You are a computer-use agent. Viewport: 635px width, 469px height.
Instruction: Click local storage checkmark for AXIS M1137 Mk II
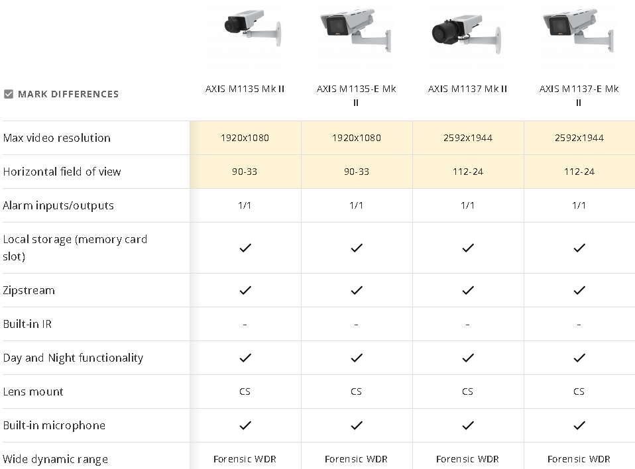click(468, 248)
